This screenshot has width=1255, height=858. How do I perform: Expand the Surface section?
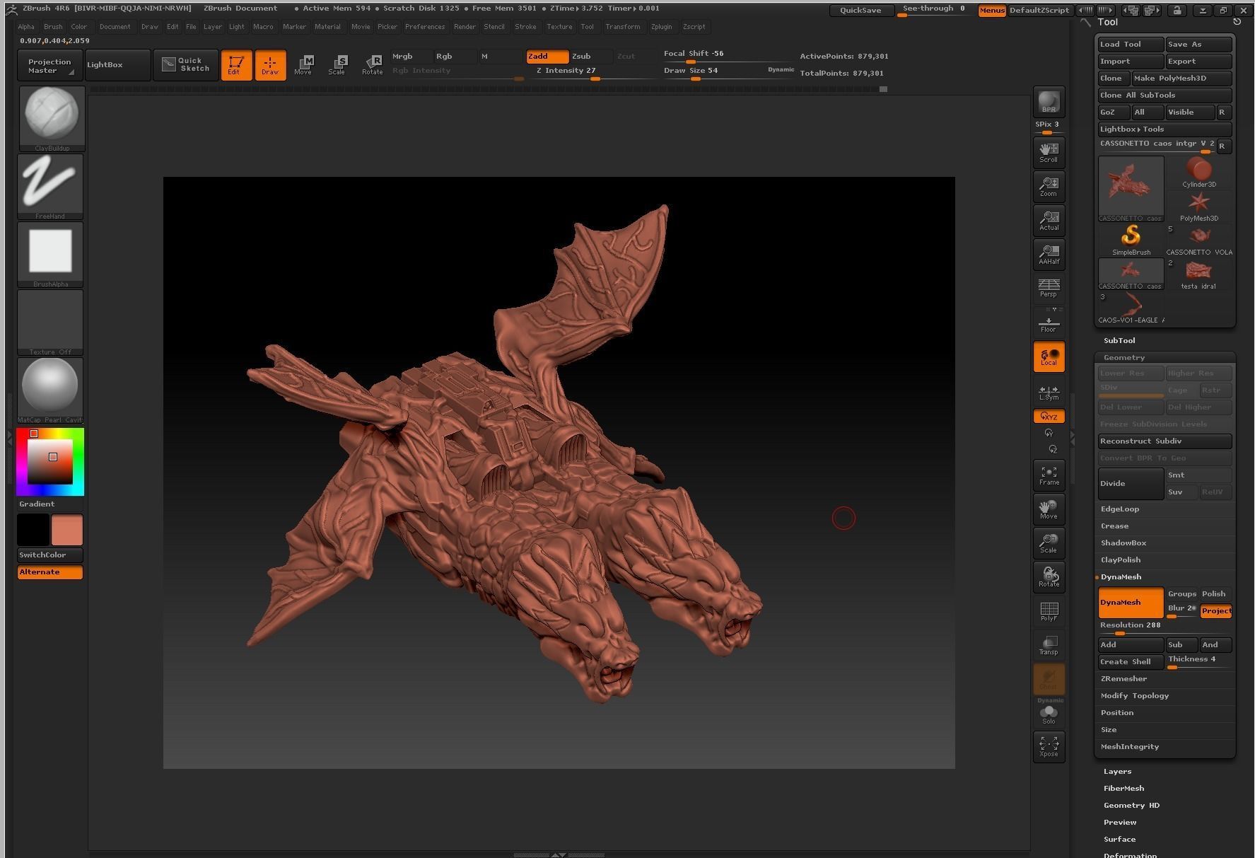click(1119, 839)
